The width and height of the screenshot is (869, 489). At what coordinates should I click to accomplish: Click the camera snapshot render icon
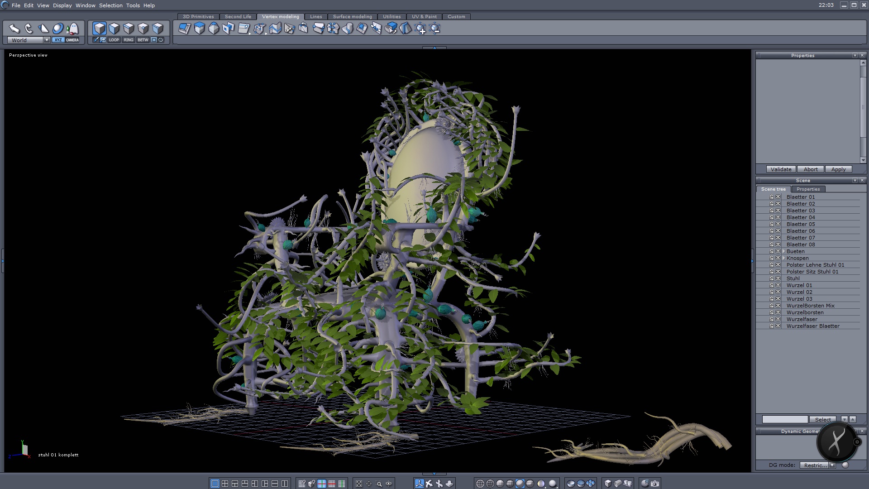click(x=655, y=484)
